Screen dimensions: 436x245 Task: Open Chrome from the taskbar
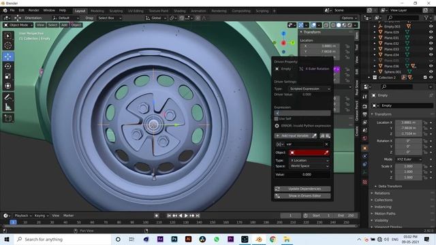(272, 239)
